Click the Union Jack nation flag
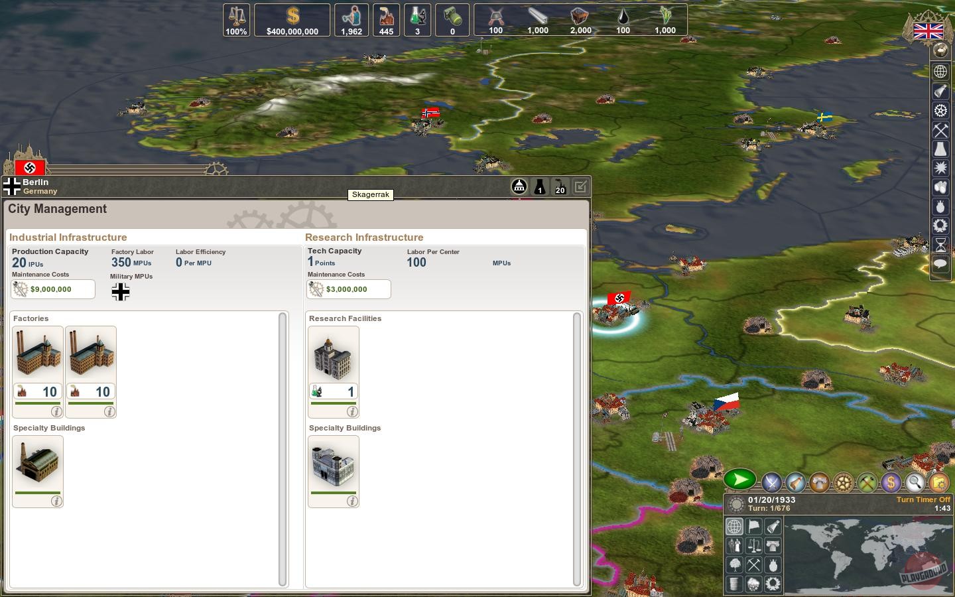955x597 pixels. (928, 31)
